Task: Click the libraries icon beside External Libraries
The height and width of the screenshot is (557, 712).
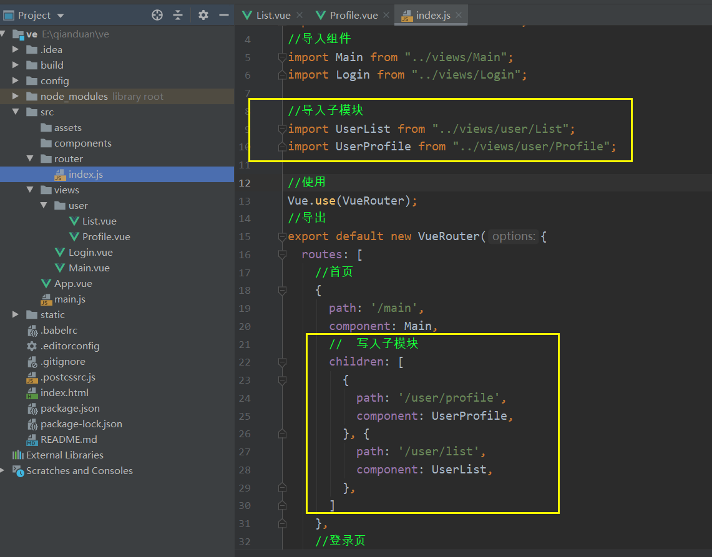Action: click(17, 455)
